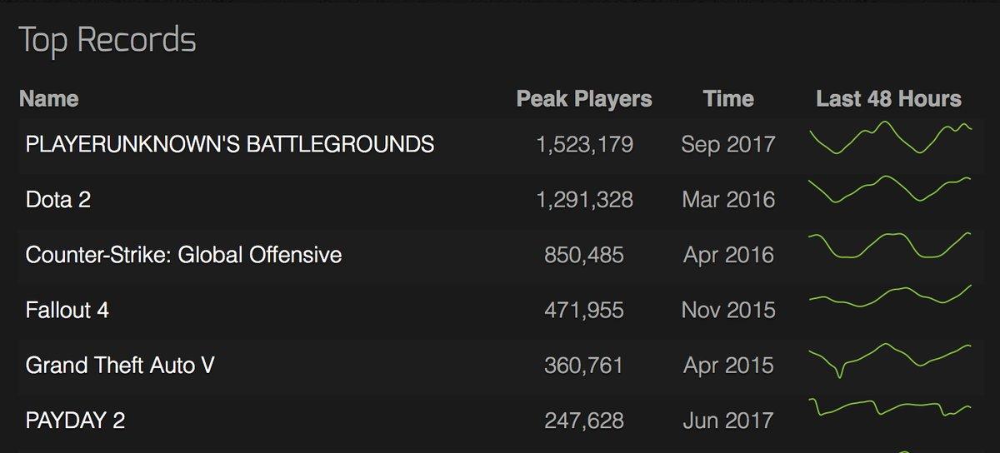Click Grand Theft Auto V sparkline

click(x=890, y=358)
